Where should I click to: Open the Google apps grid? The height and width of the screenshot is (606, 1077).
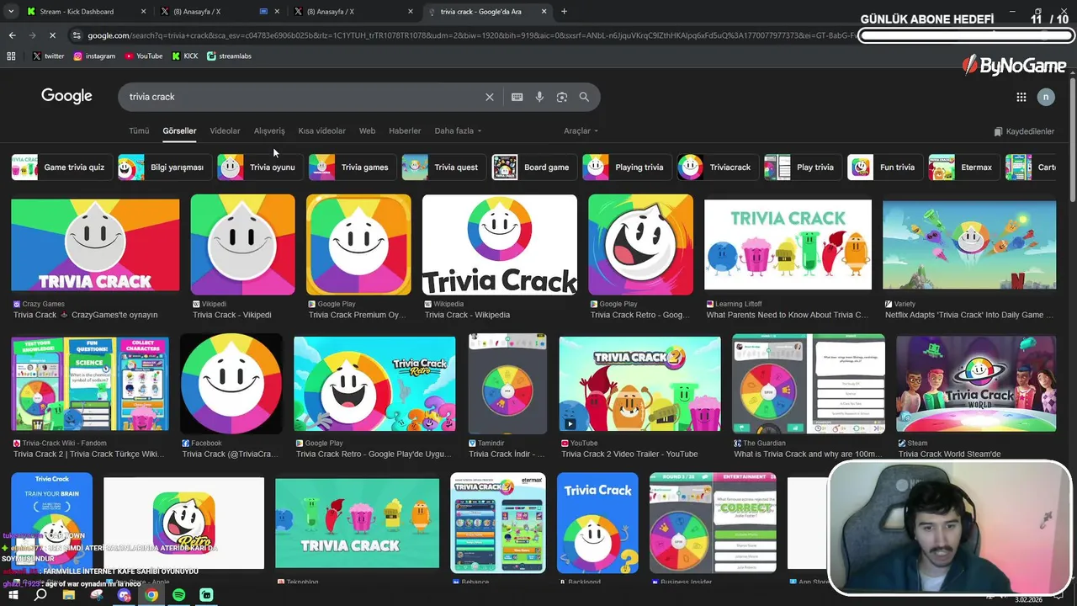click(x=1021, y=97)
